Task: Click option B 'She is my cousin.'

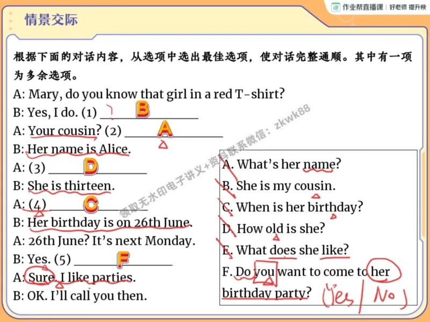Action: [279, 186]
